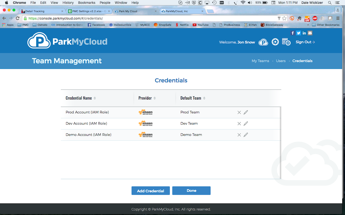Viewport: 345px width, 215px height.
Task: Click the Add Credential button
Action: tap(151, 191)
